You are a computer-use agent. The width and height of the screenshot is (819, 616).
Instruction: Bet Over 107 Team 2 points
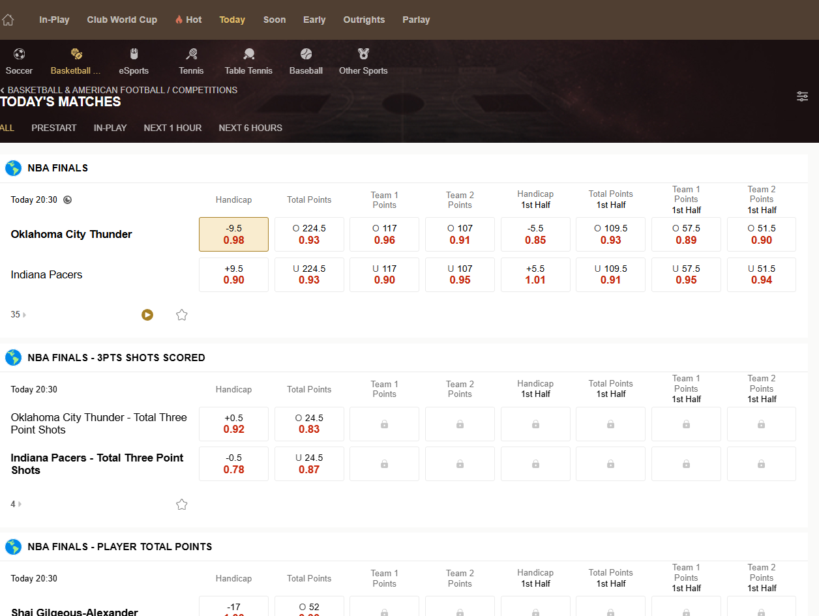coord(460,234)
